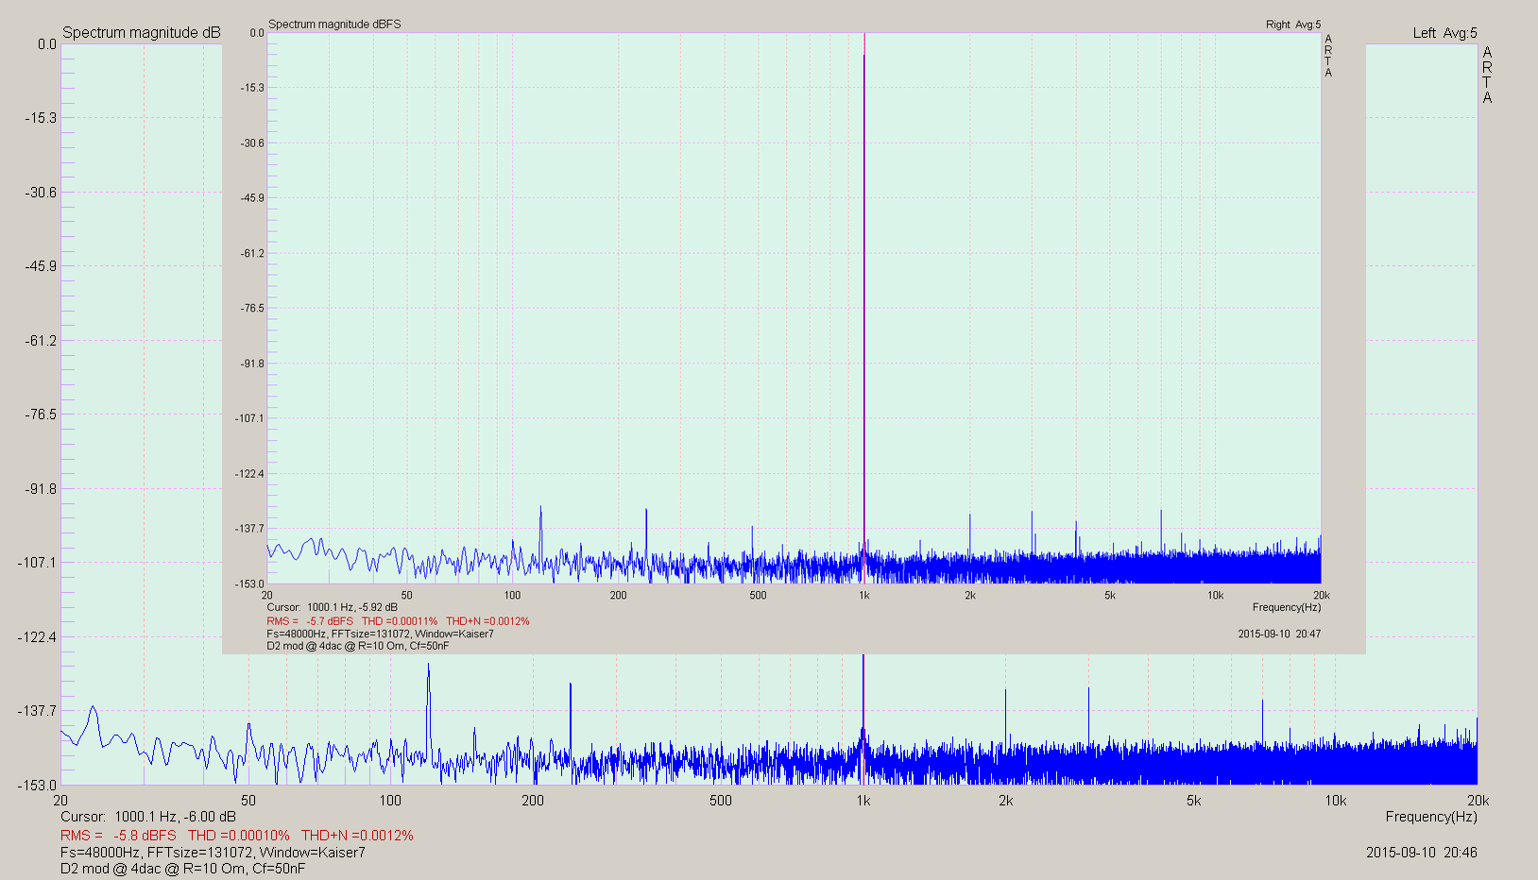Select the timestamp '2015-09-10 20:46'
Image resolution: width=1538 pixels, height=880 pixels.
click(1422, 853)
